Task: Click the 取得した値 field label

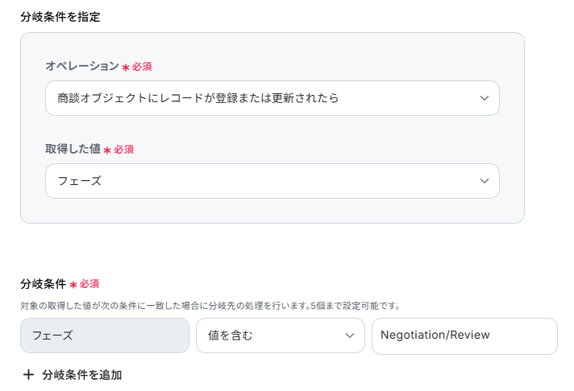Action: pos(73,149)
